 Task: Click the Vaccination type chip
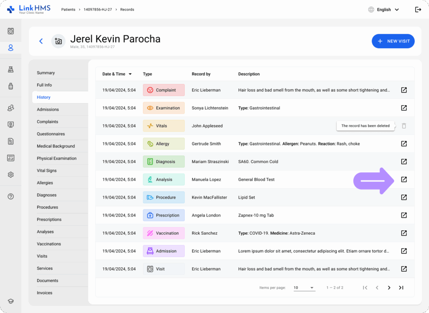coord(164,233)
